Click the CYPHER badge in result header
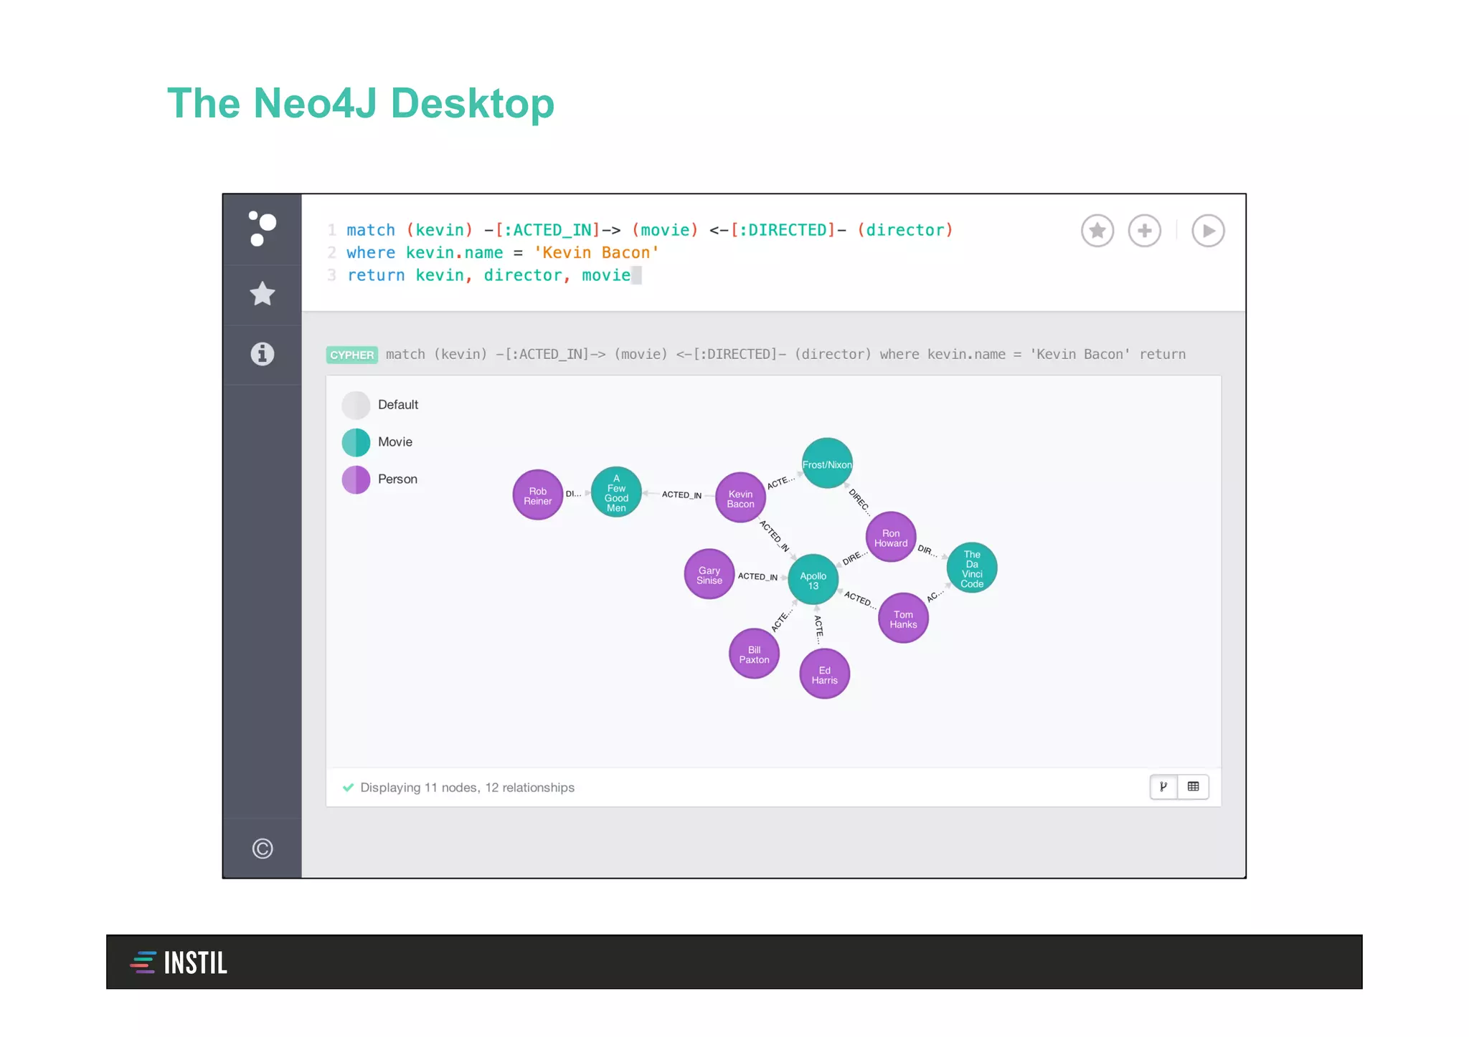 (351, 355)
